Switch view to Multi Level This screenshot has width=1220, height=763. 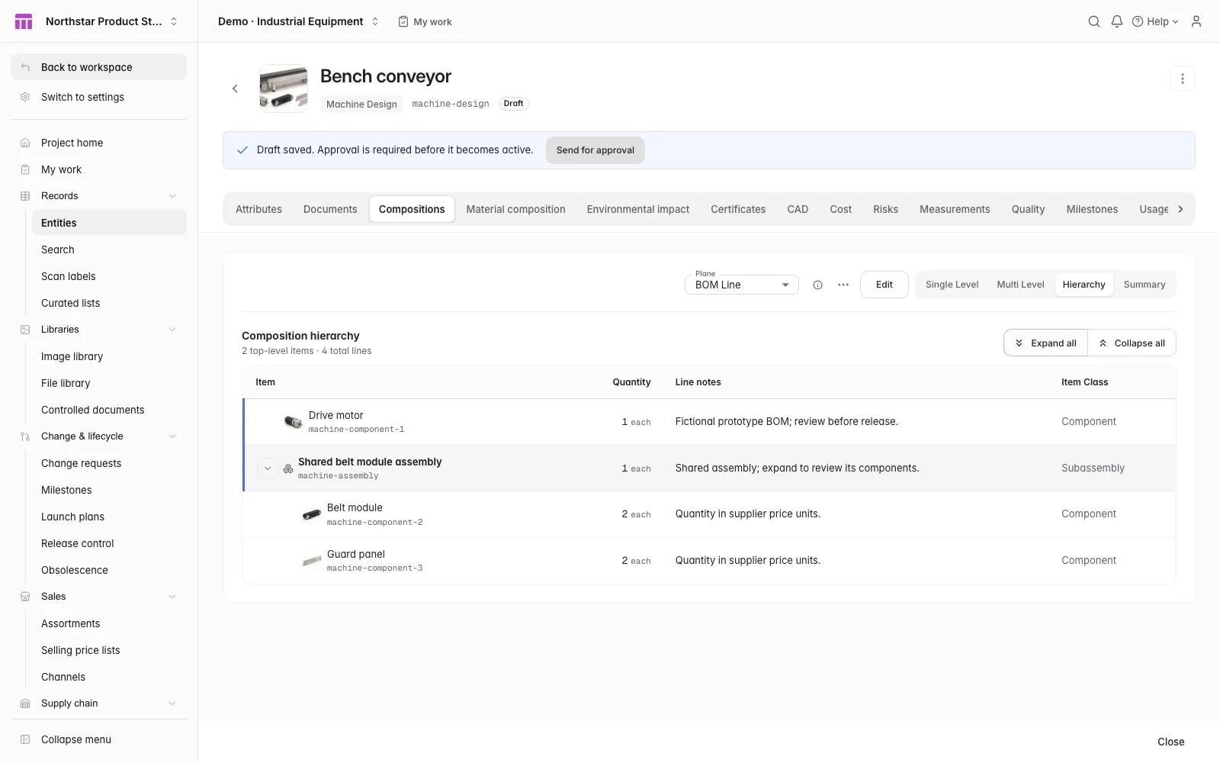point(1020,285)
